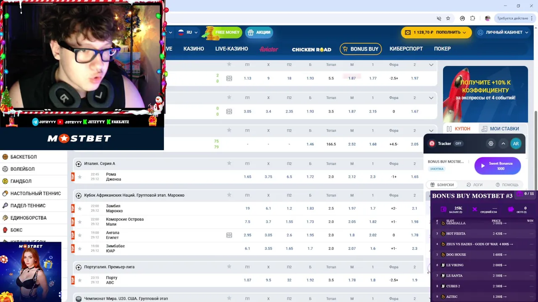Switch to the ЛОГИ tab in Tracker

[x=475, y=185]
